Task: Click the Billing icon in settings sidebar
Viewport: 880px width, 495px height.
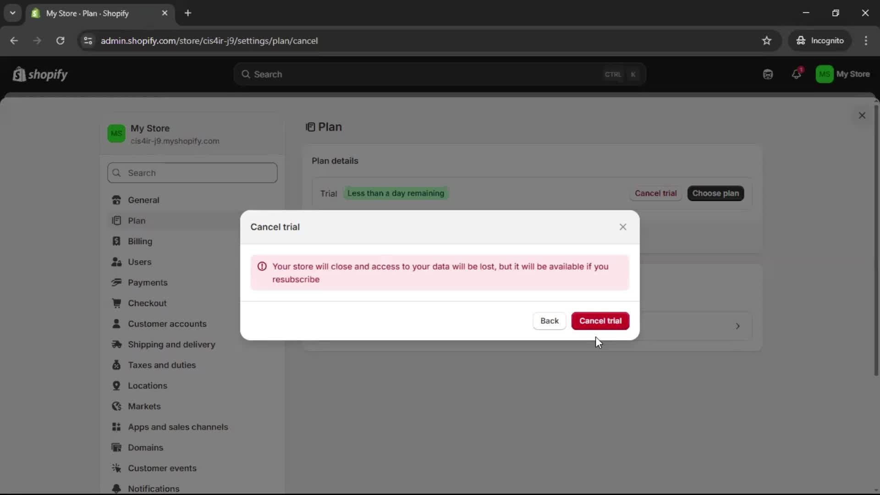Action: [116, 241]
